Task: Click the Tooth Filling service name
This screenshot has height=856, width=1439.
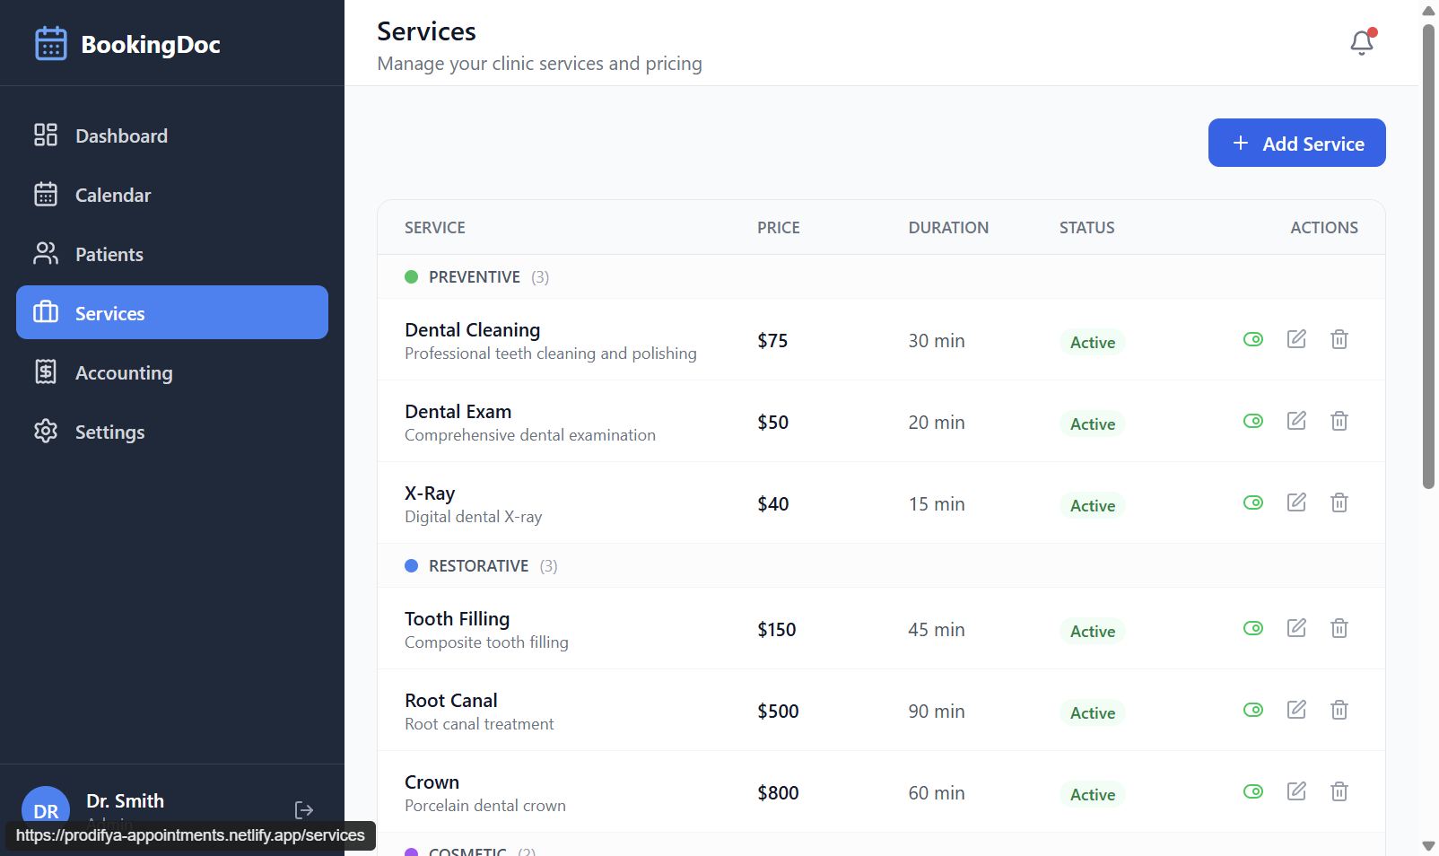Action: click(x=457, y=618)
